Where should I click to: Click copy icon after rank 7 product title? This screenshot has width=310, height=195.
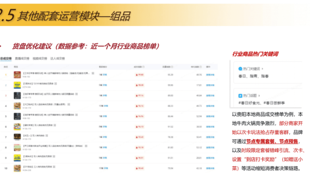tap(47, 136)
